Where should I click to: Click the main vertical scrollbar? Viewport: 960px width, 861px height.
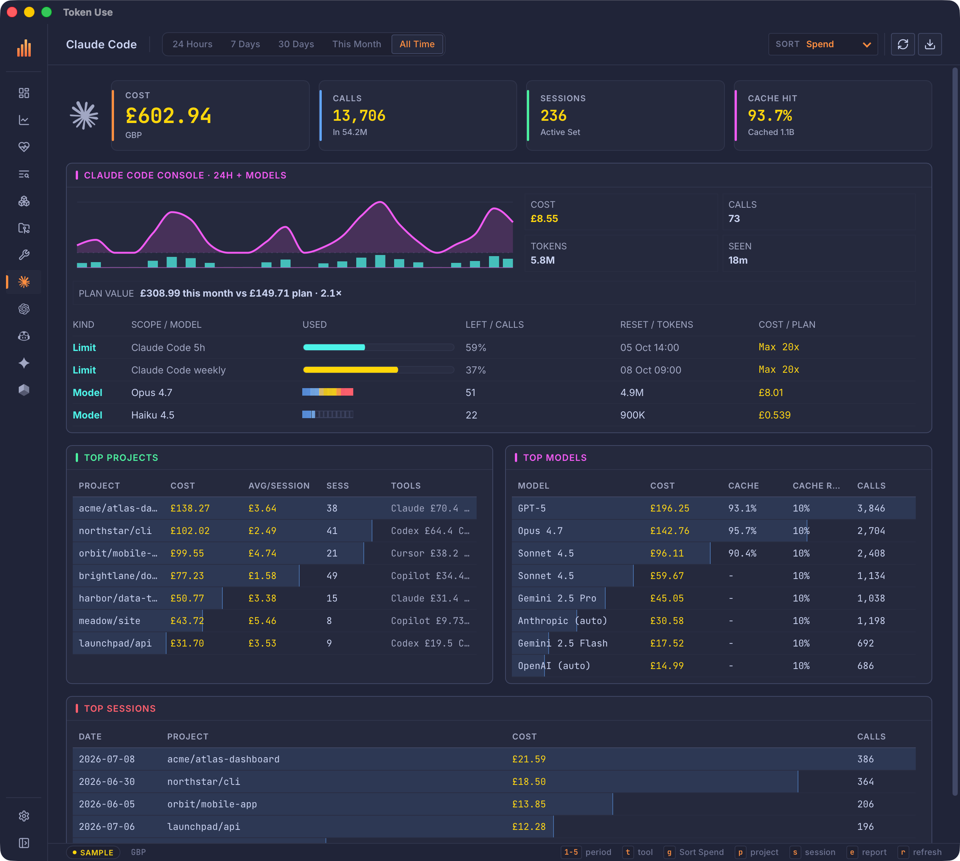tap(955, 432)
